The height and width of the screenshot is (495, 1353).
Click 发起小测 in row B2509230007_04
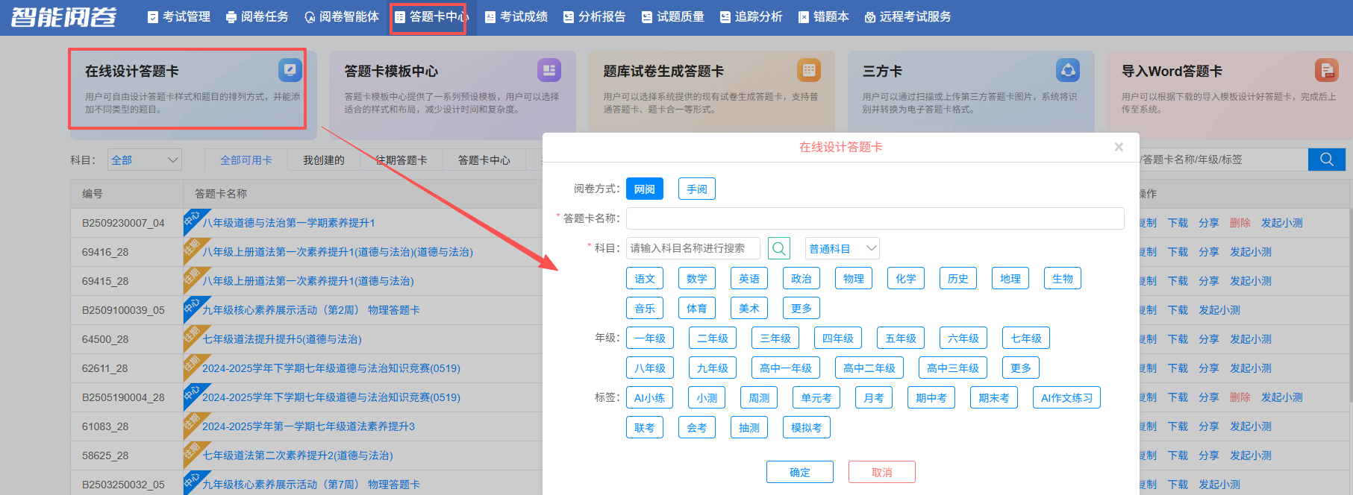pos(1282,223)
